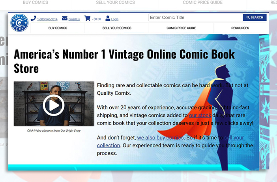Click the Quality Comix round logo
The image size is (277, 182).
point(19,23)
